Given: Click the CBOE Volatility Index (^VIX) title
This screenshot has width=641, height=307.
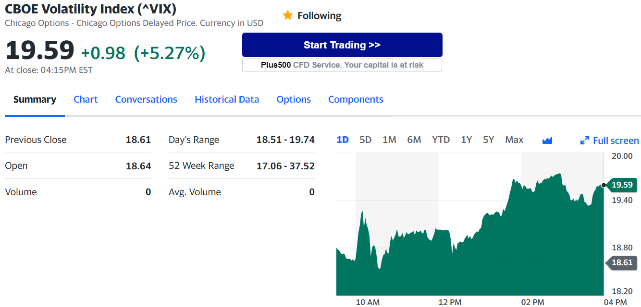Looking at the screenshot, I should pos(90,9).
